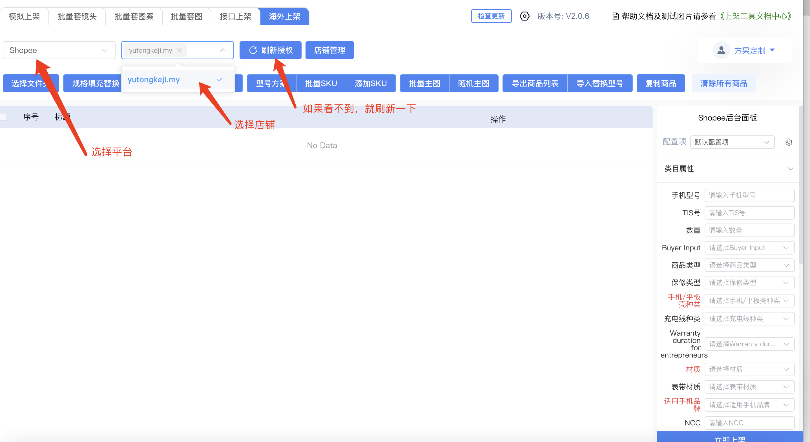Click the refresh icon on 刷新授权 button

tap(253, 50)
